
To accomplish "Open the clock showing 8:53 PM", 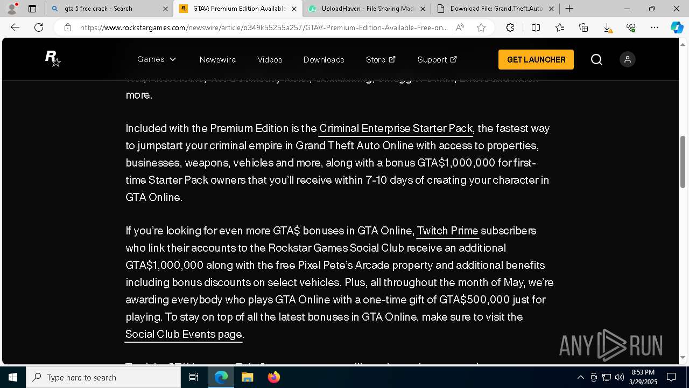I will point(644,377).
